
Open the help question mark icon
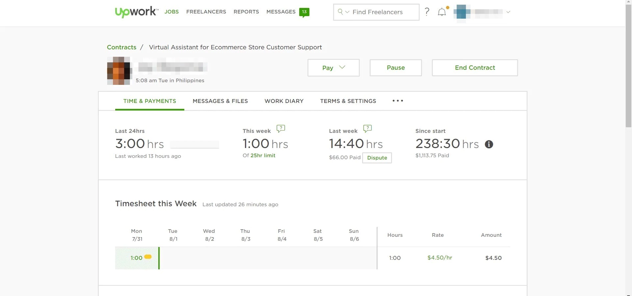(x=427, y=12)
